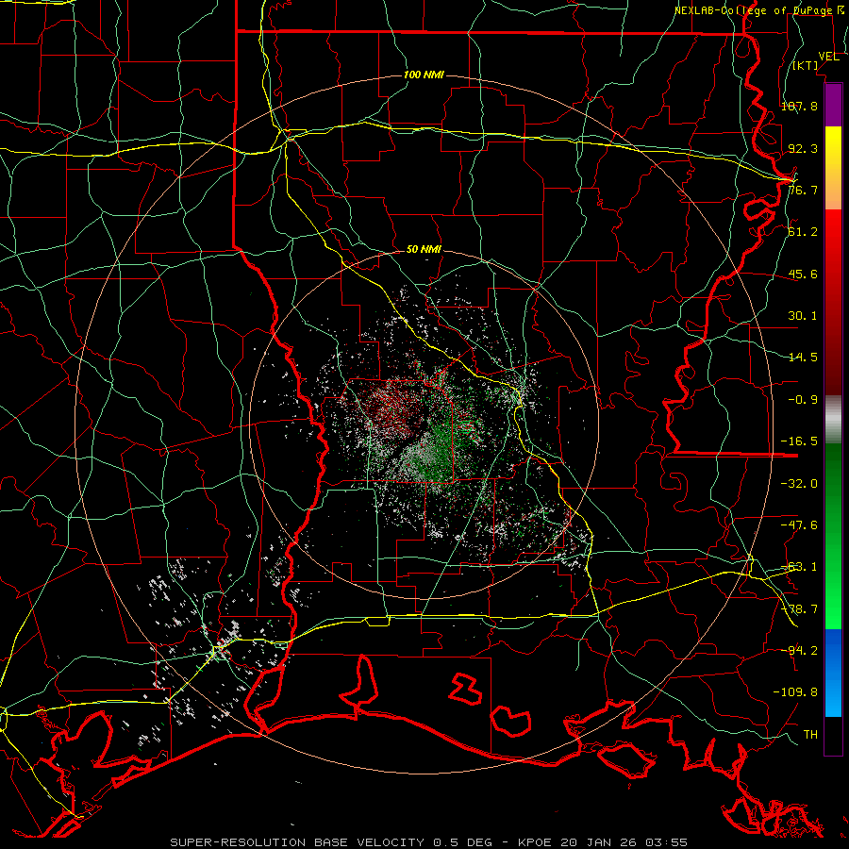Click the 45.6 legend value
This screenshot has height=849, width=849.
point(803,274)
